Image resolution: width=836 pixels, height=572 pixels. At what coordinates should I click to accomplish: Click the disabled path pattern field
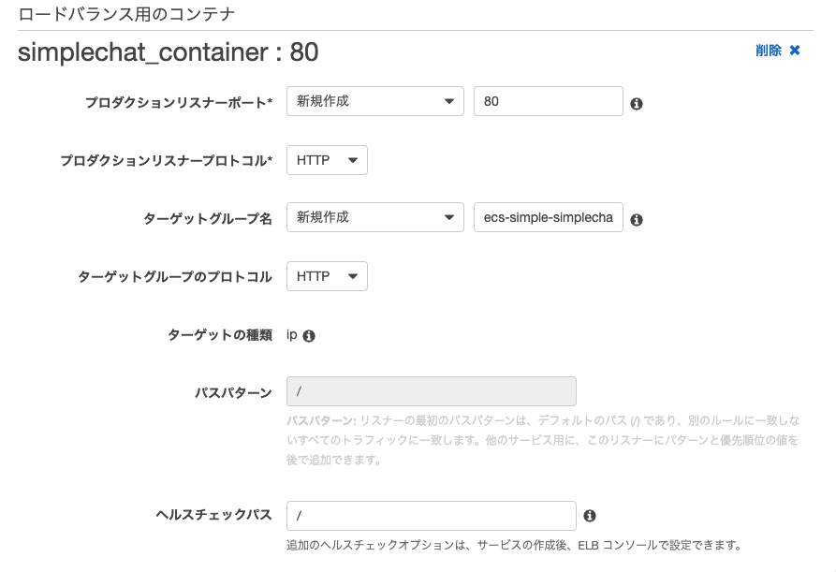click(432, 391)
